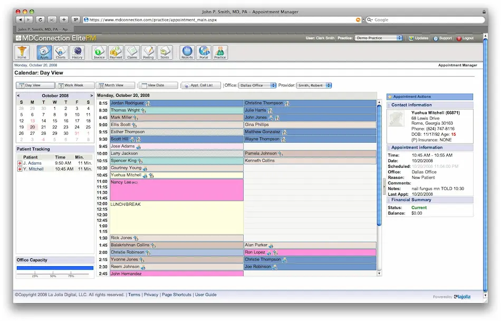Open the User Guide link
Viewport: 501px width, 321px height.
coord(206,295)
